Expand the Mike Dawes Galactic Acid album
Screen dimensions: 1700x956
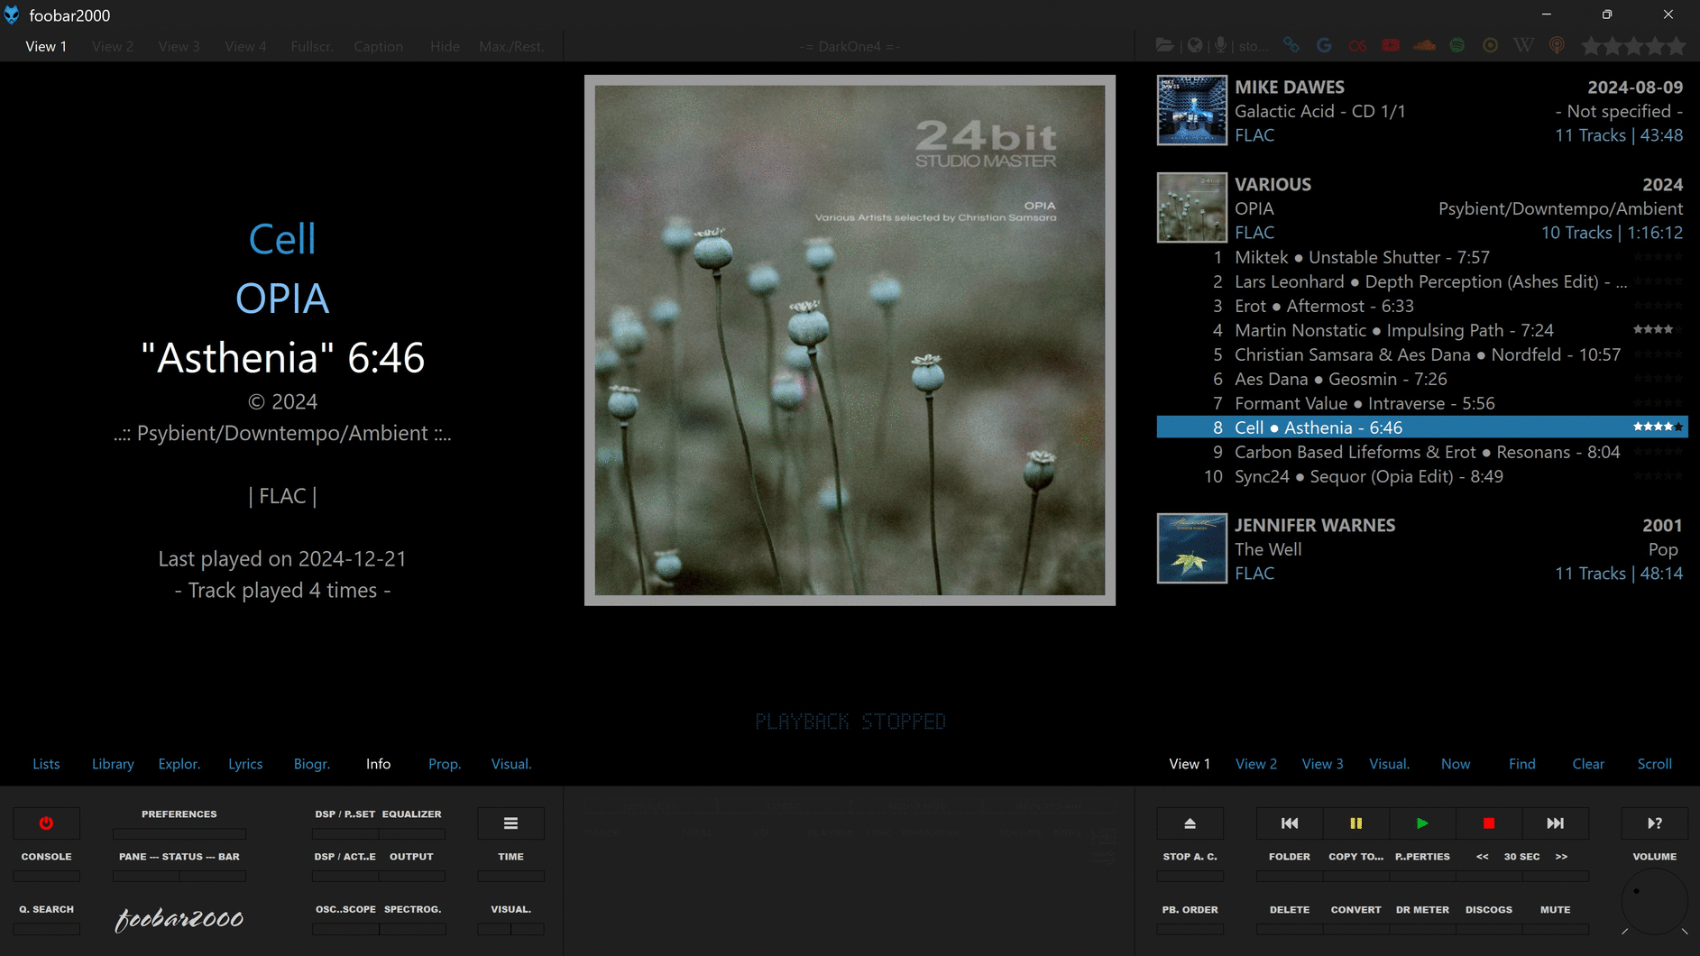[1421, 110]
